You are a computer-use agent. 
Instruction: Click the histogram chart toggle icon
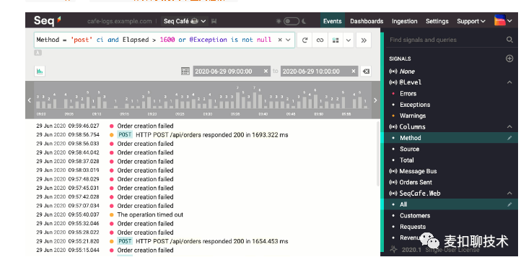(x=40, y=71)
